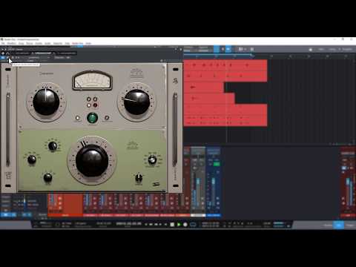The image size is (356, 267).
Task: Open the Transport menu
Action: click(x=58, y=43)
